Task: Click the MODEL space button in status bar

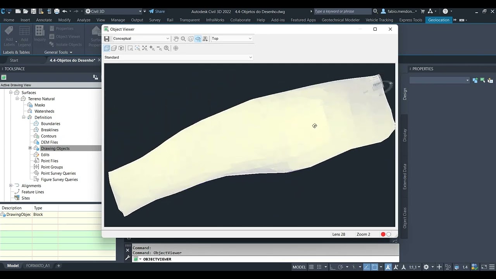Action: click(x=299, y=267)
